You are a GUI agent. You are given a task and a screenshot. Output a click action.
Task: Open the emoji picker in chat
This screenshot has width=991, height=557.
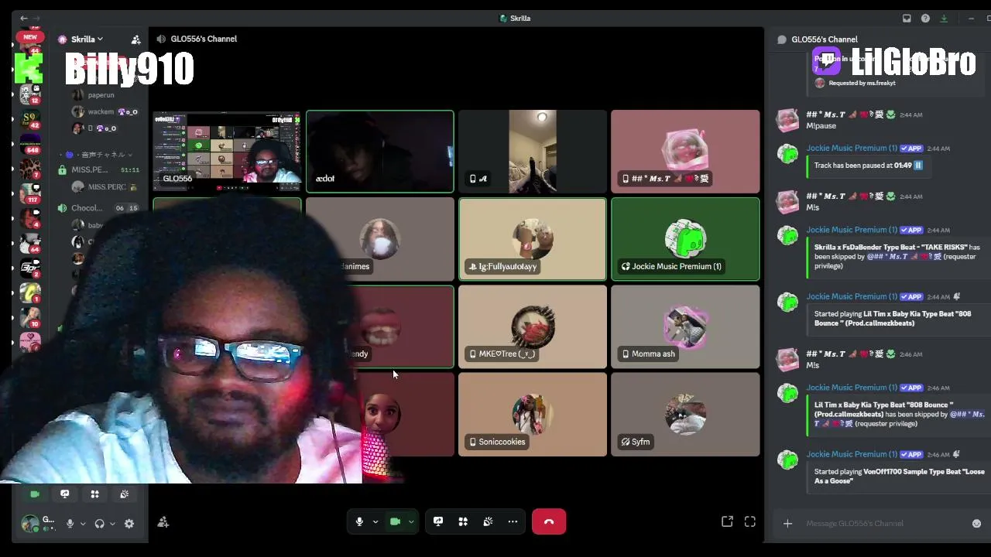976,524
